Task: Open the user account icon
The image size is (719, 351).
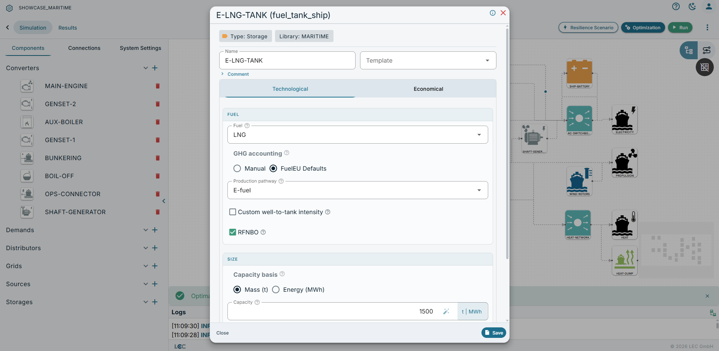Action: [x=709, y=6]
